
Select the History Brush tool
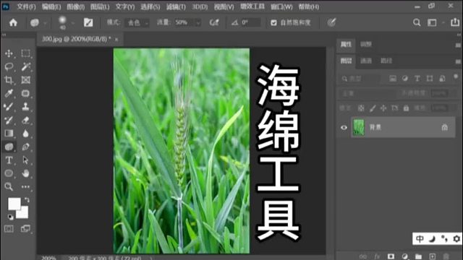(x=9, y=120)
